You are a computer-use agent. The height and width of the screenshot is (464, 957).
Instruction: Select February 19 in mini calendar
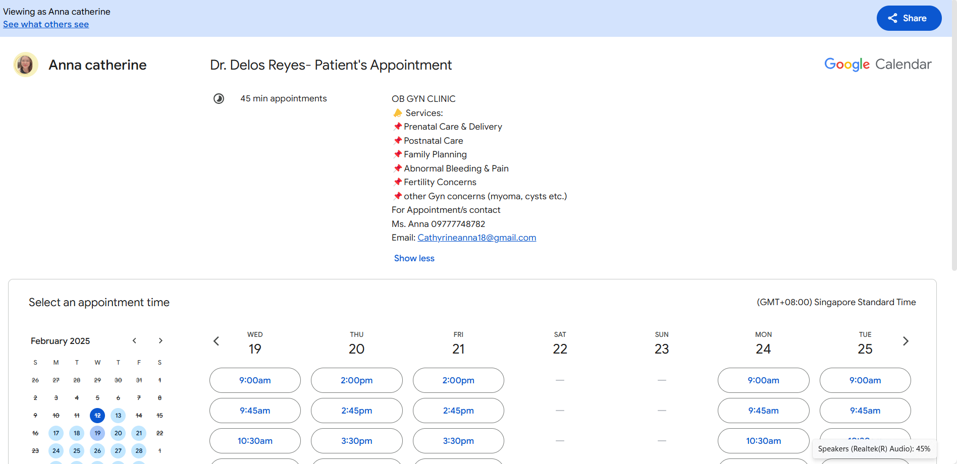point(97,433)
